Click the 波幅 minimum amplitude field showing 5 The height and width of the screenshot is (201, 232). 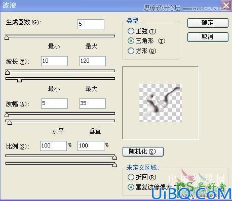54,104
